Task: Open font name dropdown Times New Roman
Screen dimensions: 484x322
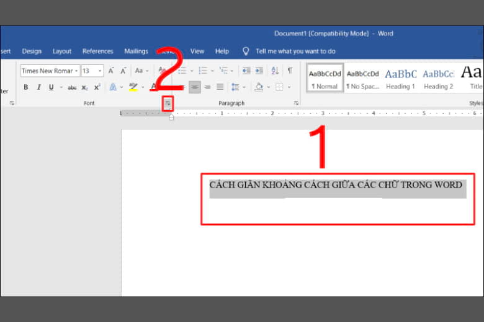Action: [76, 71]
